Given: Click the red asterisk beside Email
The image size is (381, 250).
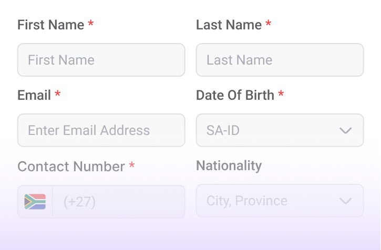Looking at the screenshot, I should 58,95.
